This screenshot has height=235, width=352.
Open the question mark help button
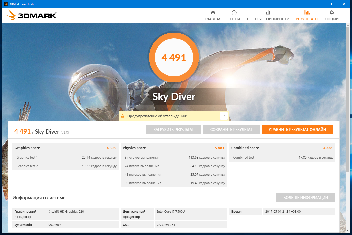[224, 116]
